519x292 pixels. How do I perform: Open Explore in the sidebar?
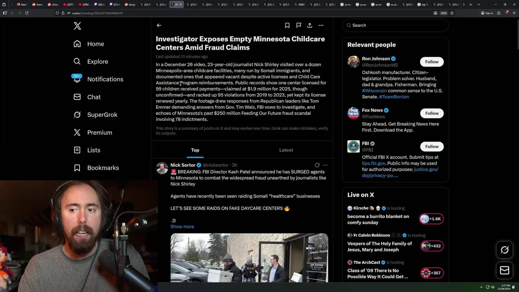point(91,62)
